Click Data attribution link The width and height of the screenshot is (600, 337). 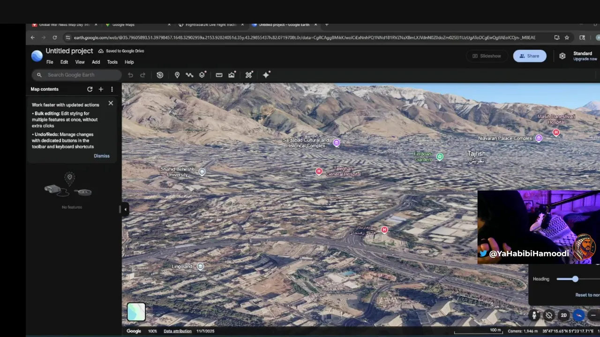coord(178,331)
